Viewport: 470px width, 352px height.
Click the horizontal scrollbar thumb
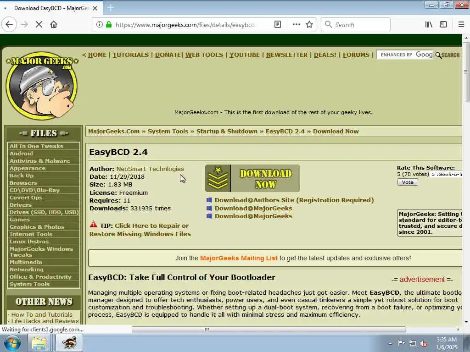coord(269,330)
